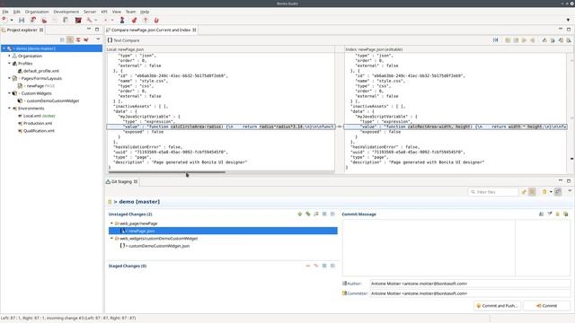Collapse all in Unstaged Changes header
Image resolution: width=575 pixels, height=323 pixels.
tap(332, 214)
